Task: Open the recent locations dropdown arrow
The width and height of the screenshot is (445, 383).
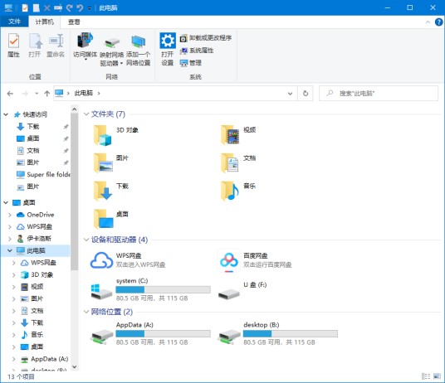Action: [x=37, y=93]
